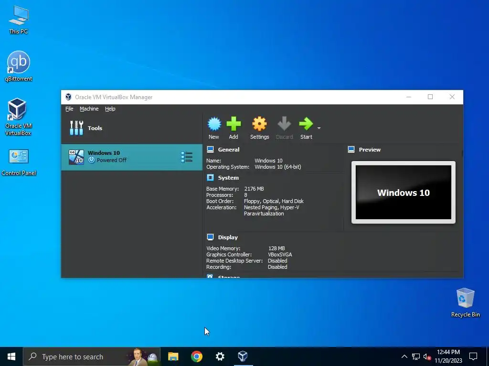Click the Remote Desktop Server Disabled value
Screen dimensions: 489x366
tap(277, 261)
